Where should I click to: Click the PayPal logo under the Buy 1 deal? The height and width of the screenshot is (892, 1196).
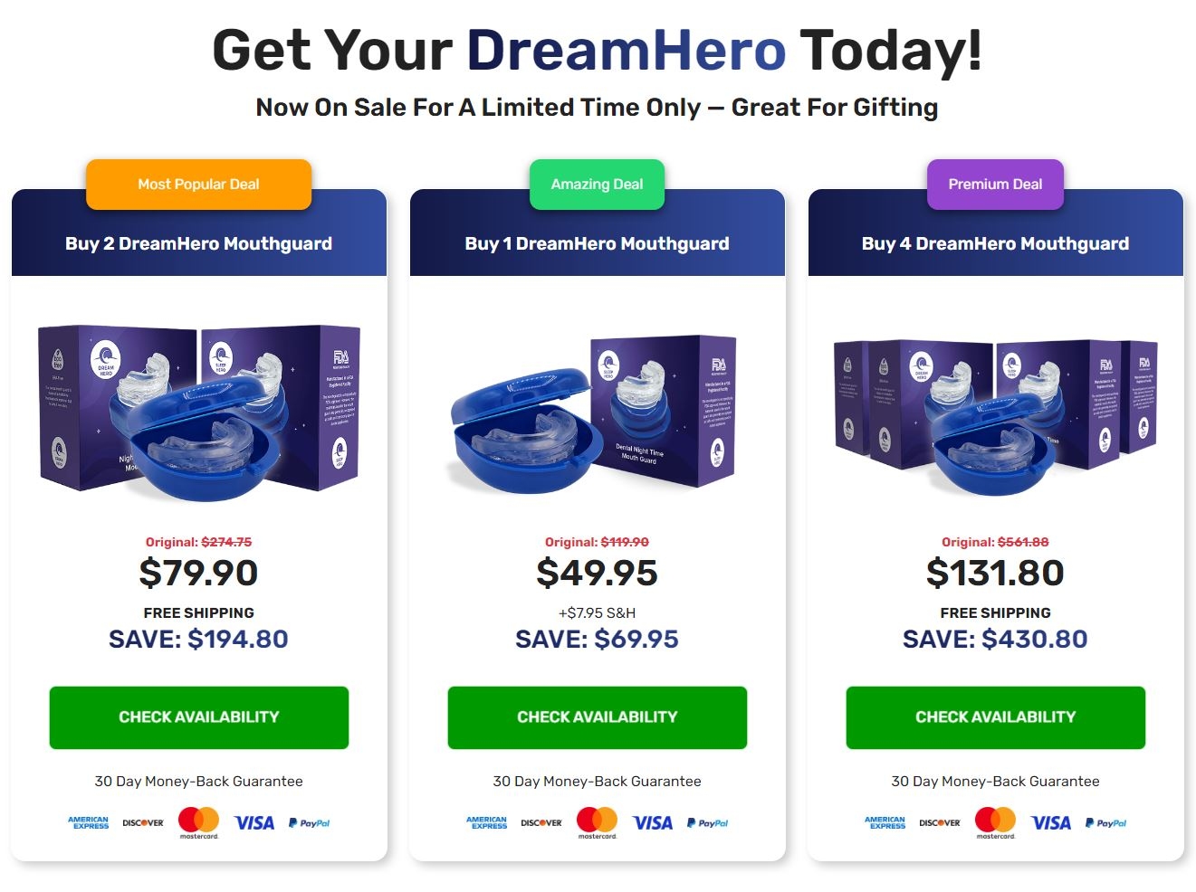707,823
